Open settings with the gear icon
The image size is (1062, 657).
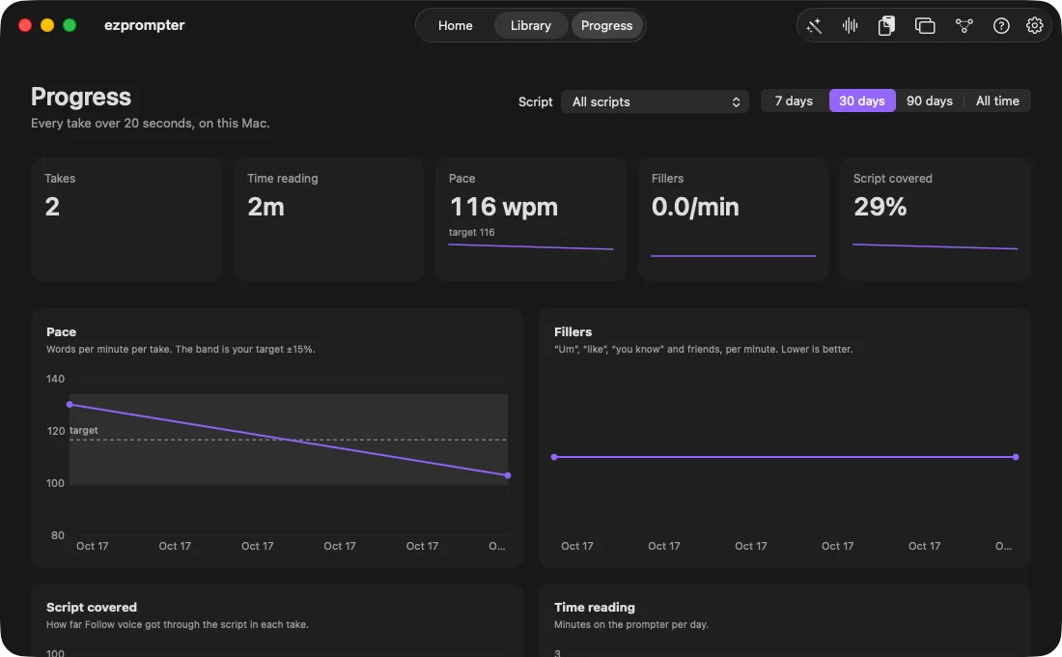point(1034,26)
